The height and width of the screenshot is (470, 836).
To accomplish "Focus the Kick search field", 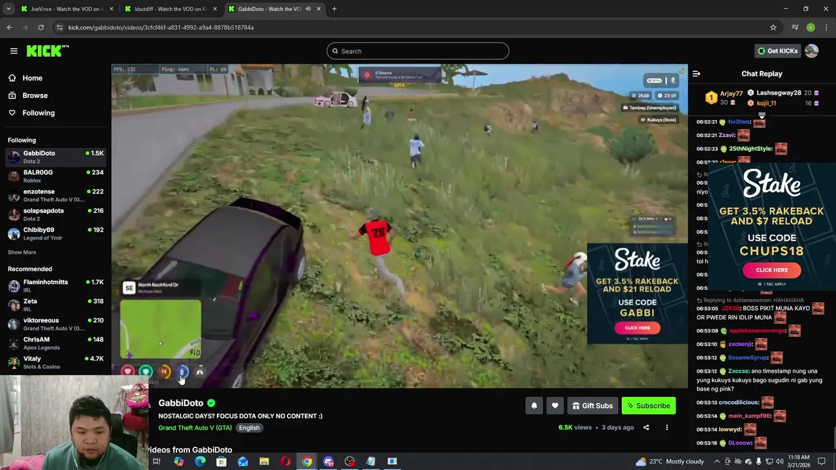I will (418, 51).
